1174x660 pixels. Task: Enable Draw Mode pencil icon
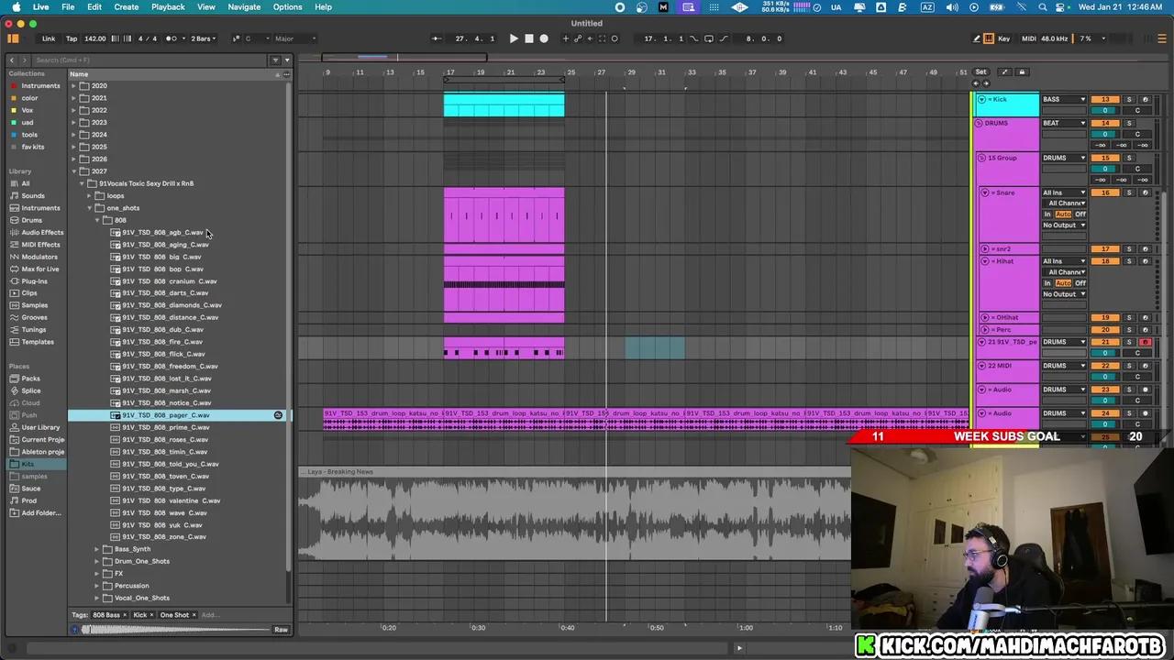click(x=976, y=38)
